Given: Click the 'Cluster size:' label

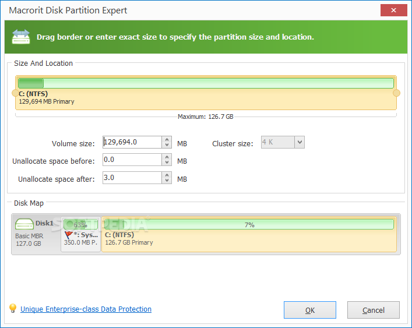Looking at the screenshot, I should click(x=233, y=144).
